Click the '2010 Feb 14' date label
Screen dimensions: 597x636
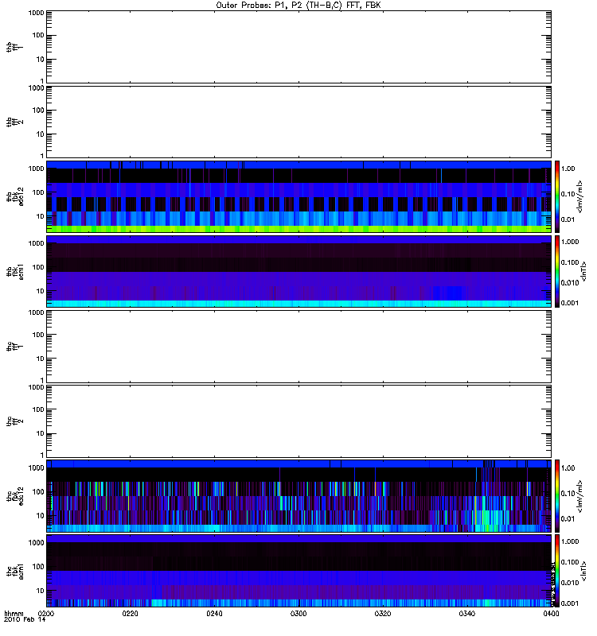point(25,619)
